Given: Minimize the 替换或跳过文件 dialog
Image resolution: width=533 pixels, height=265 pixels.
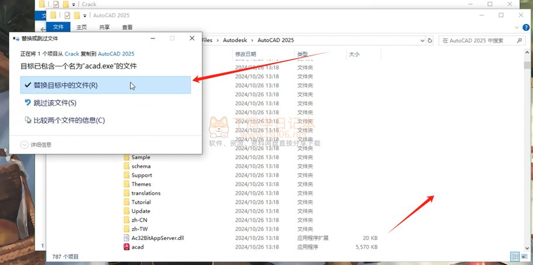Looking at the screenshot, I should (152, 39).
